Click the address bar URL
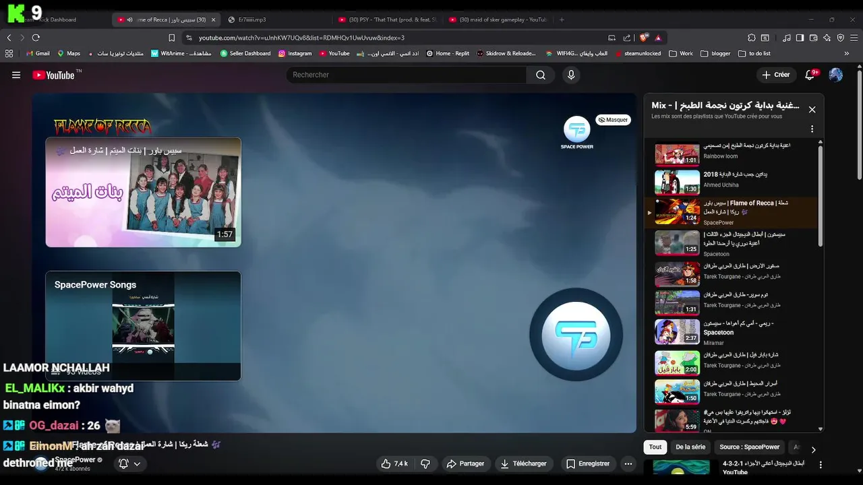 click(301, 38)
